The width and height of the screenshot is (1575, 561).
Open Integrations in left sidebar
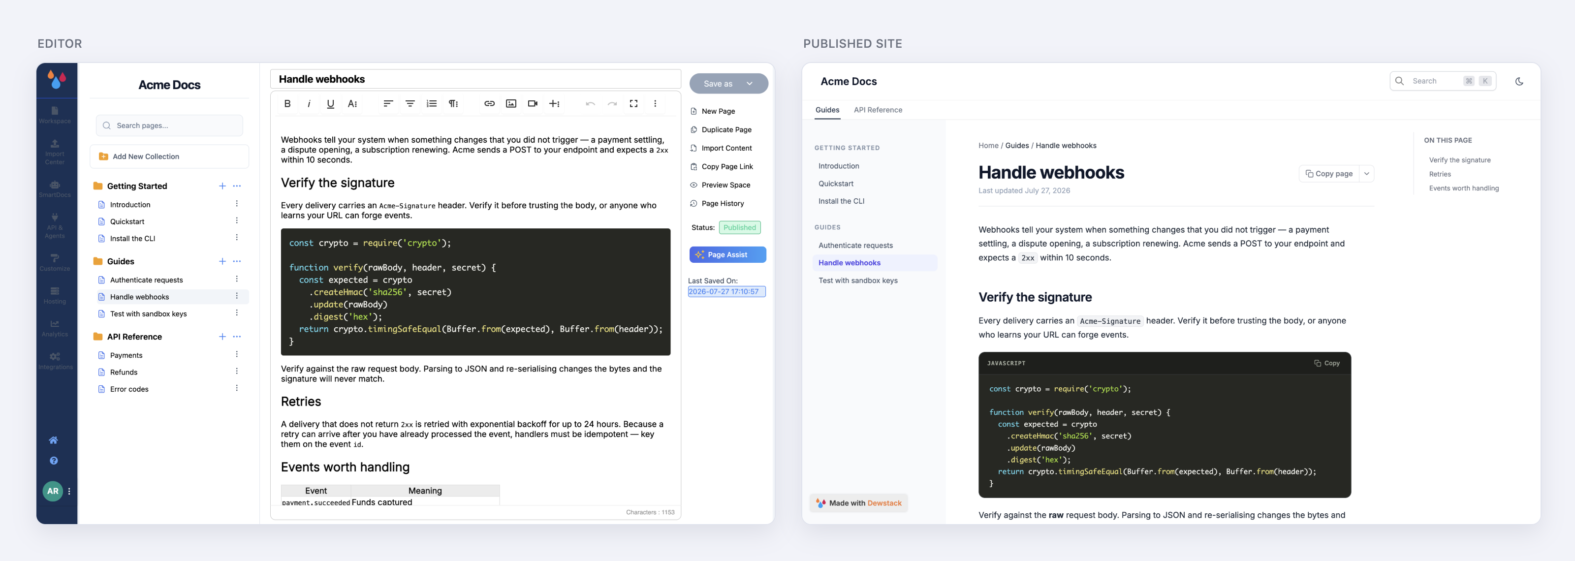55,361
